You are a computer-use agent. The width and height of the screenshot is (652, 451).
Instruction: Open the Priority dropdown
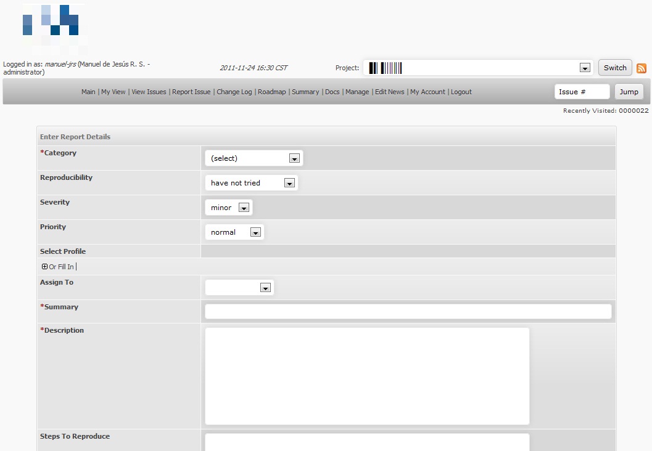234,232
